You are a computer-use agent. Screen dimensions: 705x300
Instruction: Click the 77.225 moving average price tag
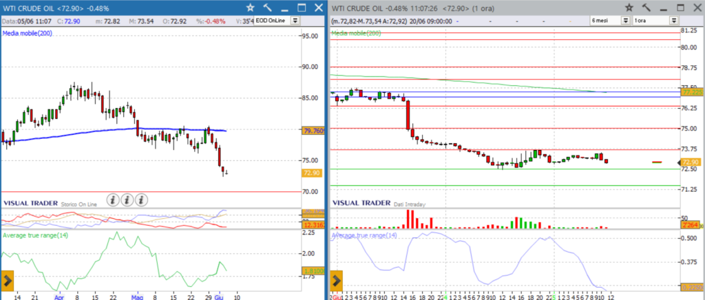[693, 92]
